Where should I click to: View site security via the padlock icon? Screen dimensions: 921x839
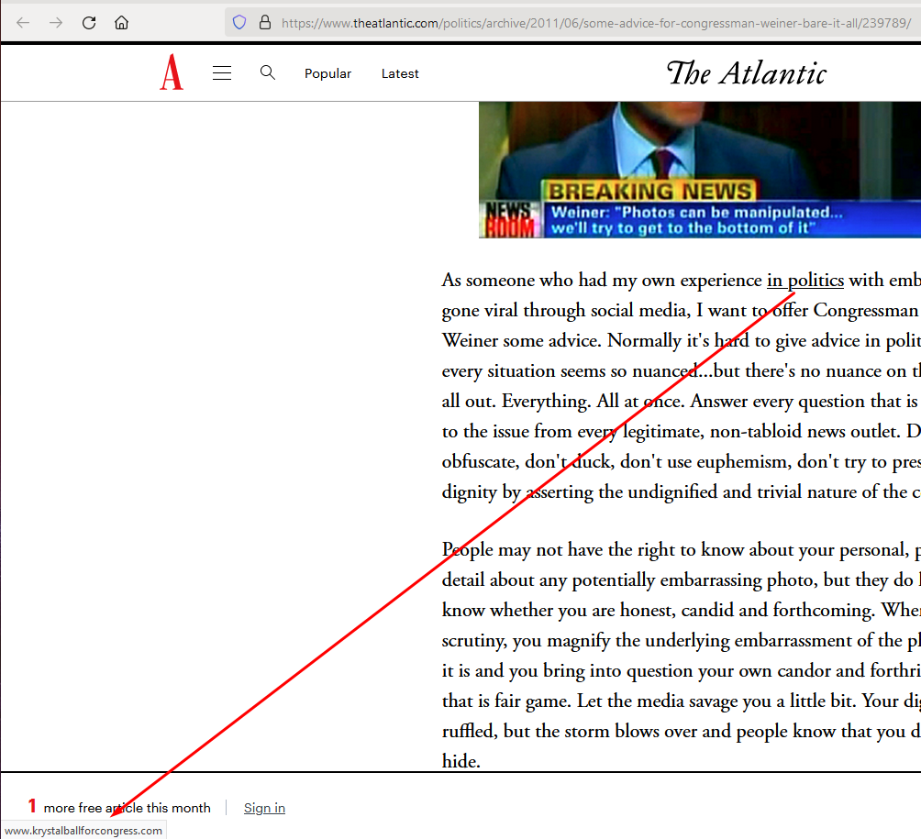point(264,23)
